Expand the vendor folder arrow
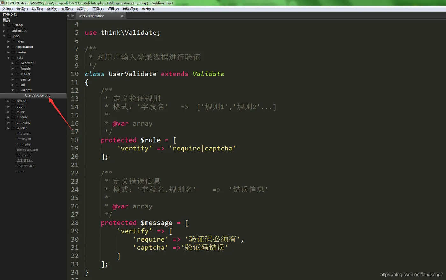This screenshot has height=280, width=446. [9, 128]
